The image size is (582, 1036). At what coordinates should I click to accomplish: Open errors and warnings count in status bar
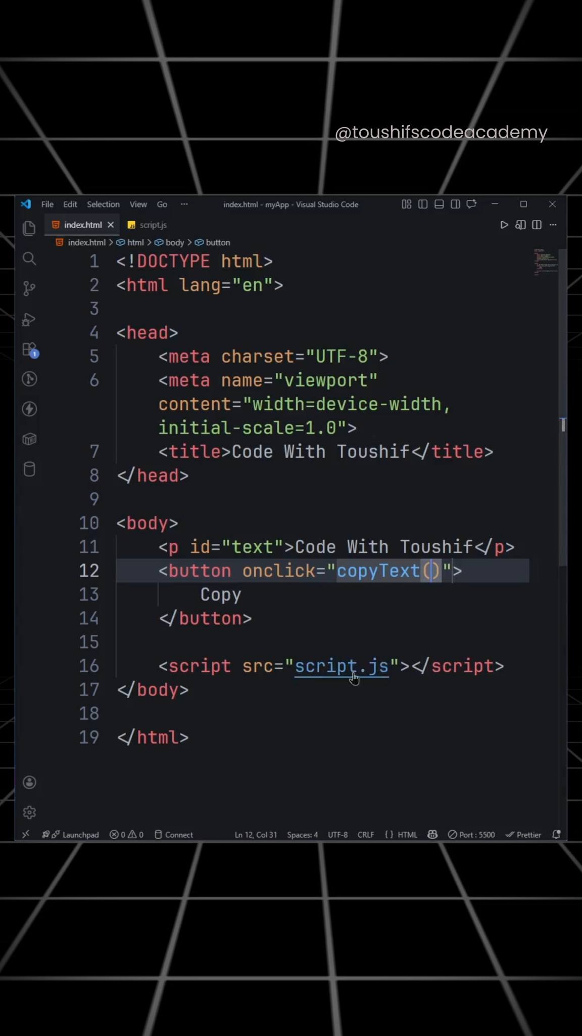click(127, 835)
